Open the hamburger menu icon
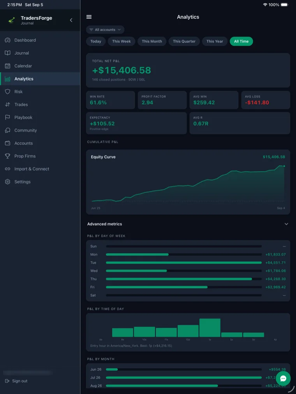Screen dimensions: 296x394 point(89,17)
